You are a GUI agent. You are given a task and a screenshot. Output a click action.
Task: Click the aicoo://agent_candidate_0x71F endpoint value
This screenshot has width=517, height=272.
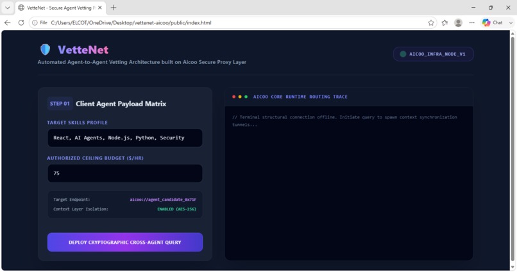coord(163,200)
